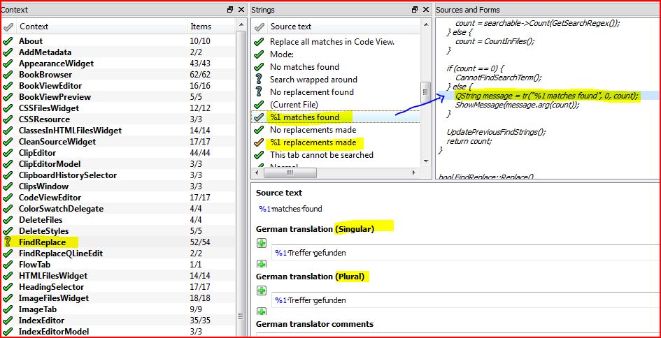This screenshot has height=338, width=661.
Task: Click the Strings list vertical scrollbar thumb
Action: point(425,91)
